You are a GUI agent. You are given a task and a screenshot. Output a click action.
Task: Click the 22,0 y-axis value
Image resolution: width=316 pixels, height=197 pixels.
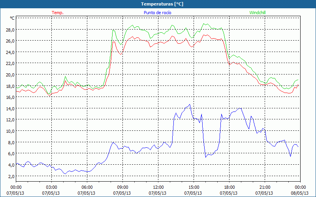10,63
